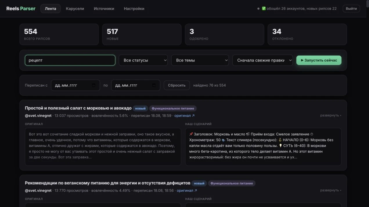Click Функциональное питание tag on salad card
Viewport: 369px width, 207px height.
(x=173, y=108)
